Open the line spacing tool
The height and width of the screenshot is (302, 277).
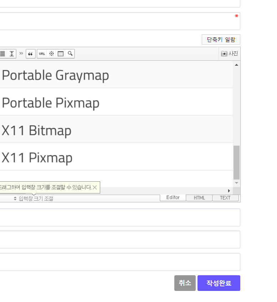tap(12, 54)
